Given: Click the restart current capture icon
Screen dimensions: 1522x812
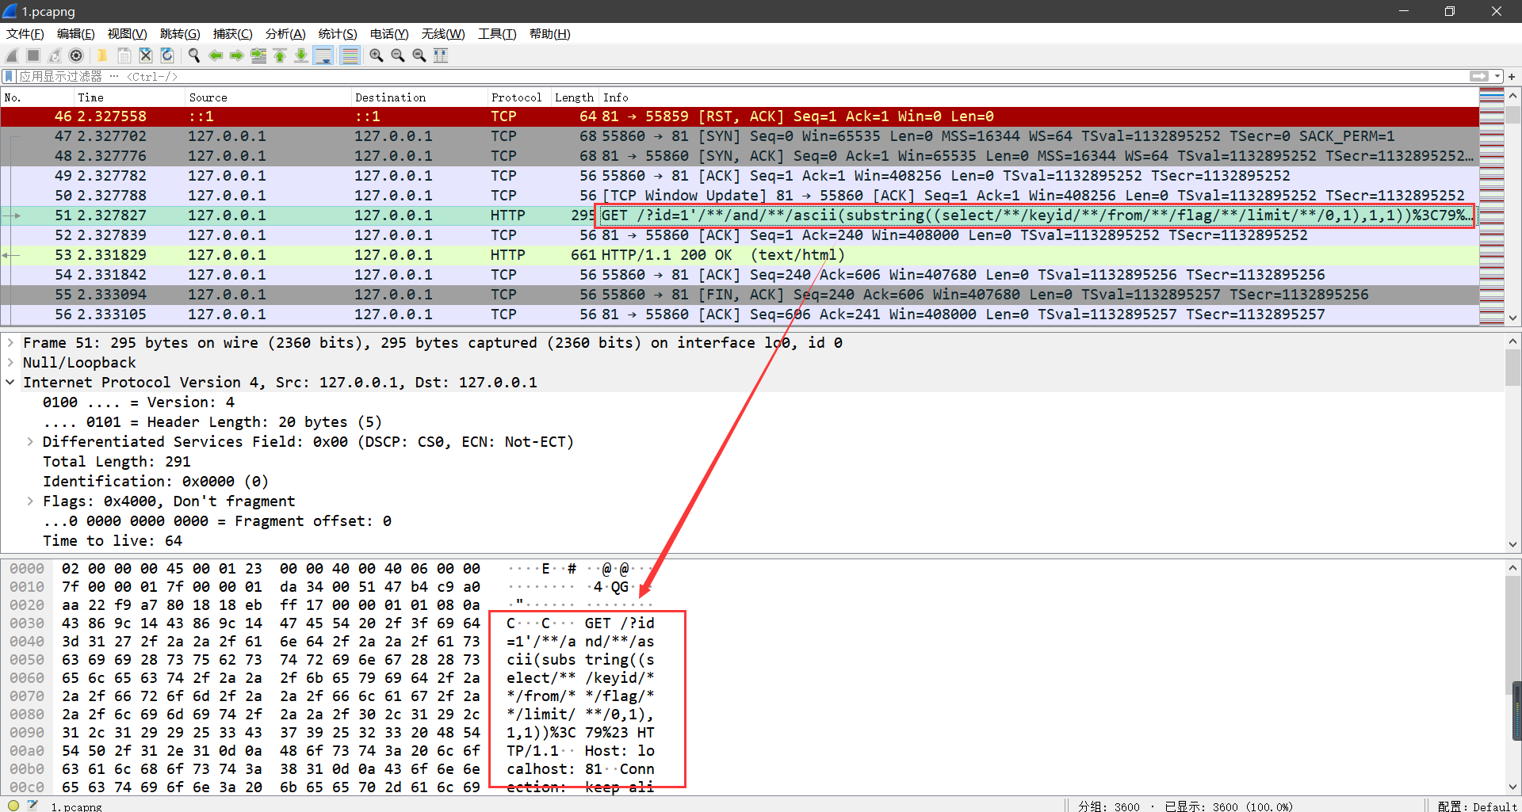Looking at the screenshot, I should 54,55.
